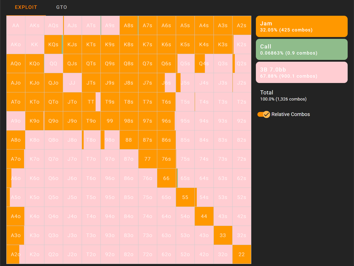Select the A2s hand cell

point(242,25)
